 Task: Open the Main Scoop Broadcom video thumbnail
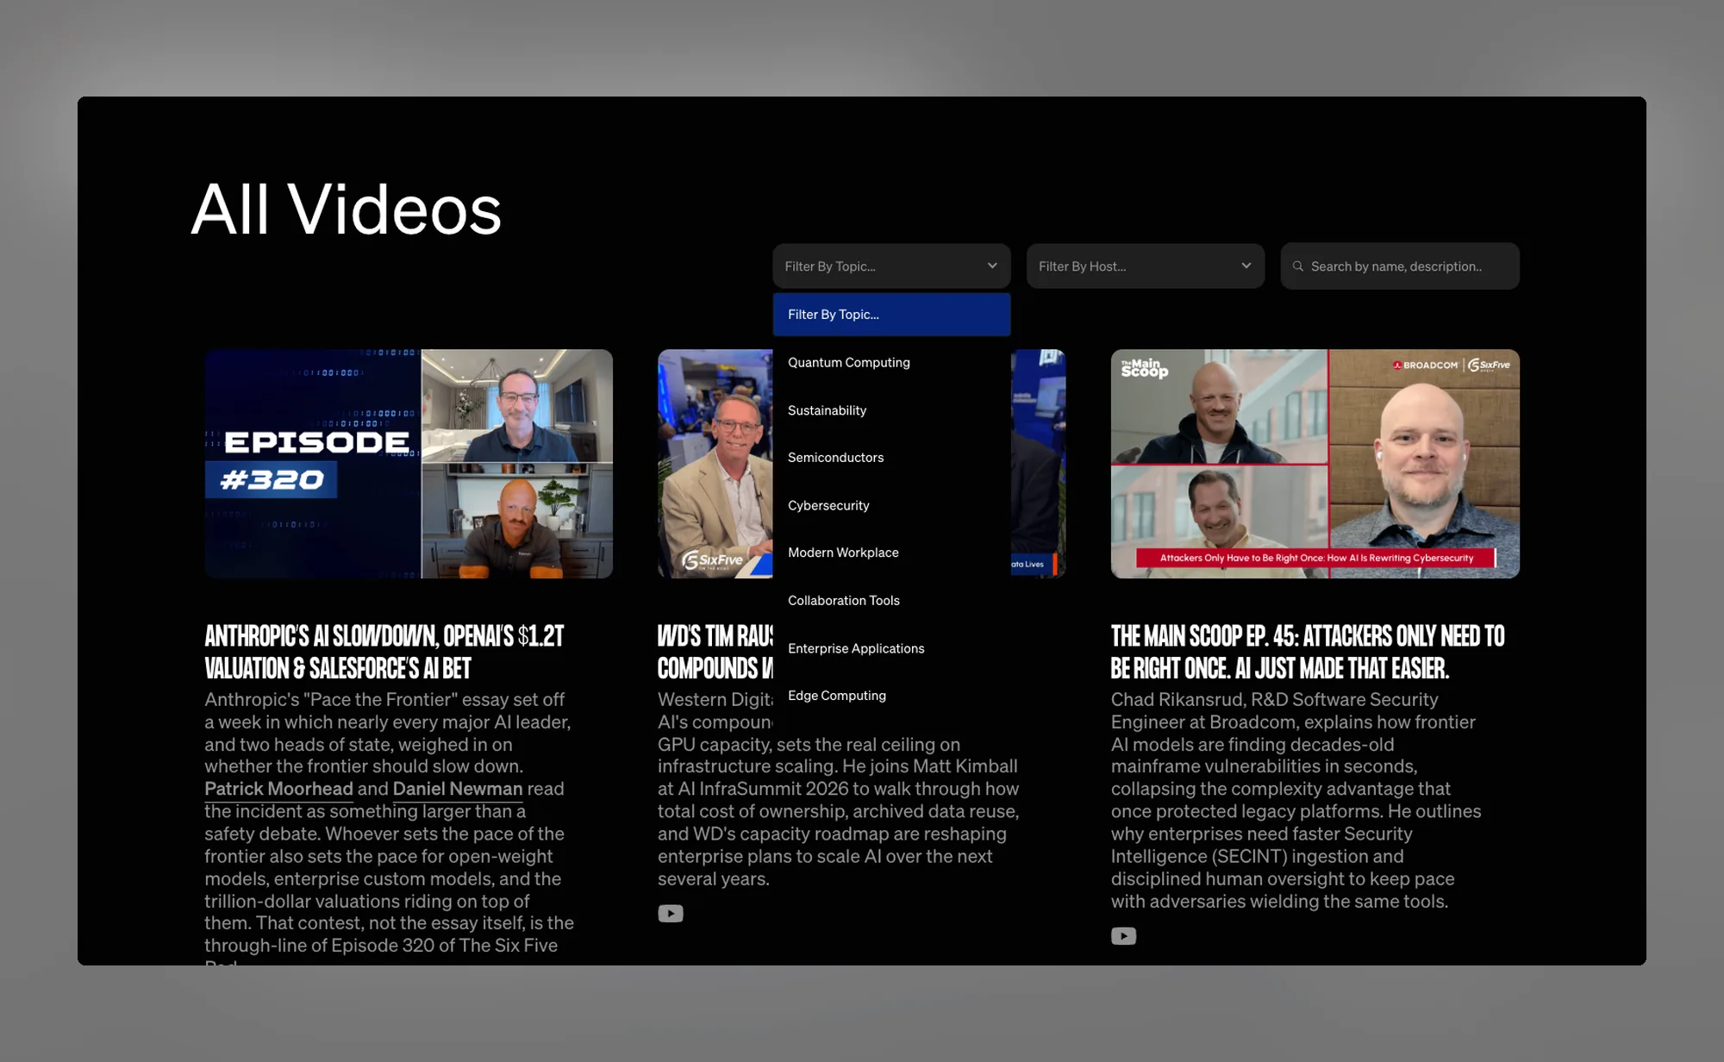(x=1315, y=464)
